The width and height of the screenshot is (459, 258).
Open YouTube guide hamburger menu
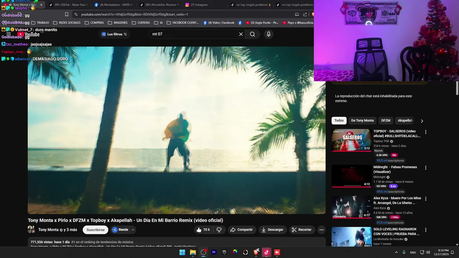8,34
